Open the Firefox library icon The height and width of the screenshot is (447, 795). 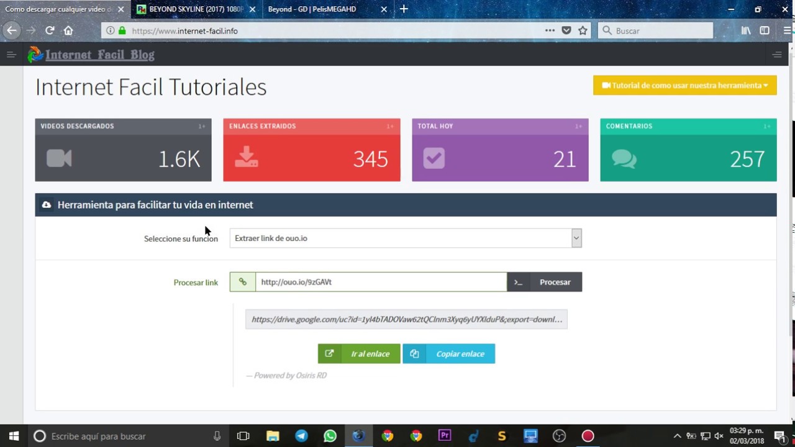click(x=746, y=30)
